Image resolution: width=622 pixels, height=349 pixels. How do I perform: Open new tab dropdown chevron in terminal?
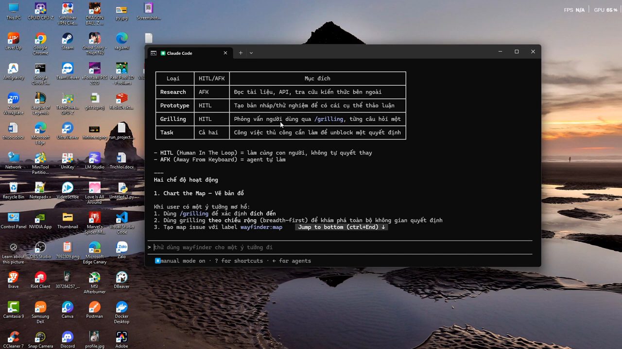(x=251, y=53)
